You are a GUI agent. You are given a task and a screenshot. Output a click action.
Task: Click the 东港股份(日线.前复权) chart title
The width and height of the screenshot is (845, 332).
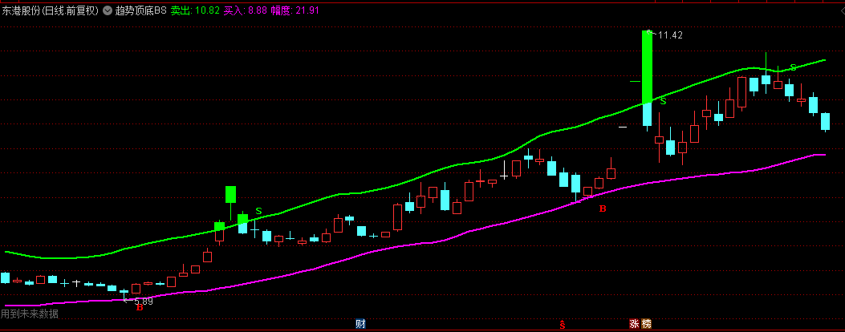coord(50,10)
